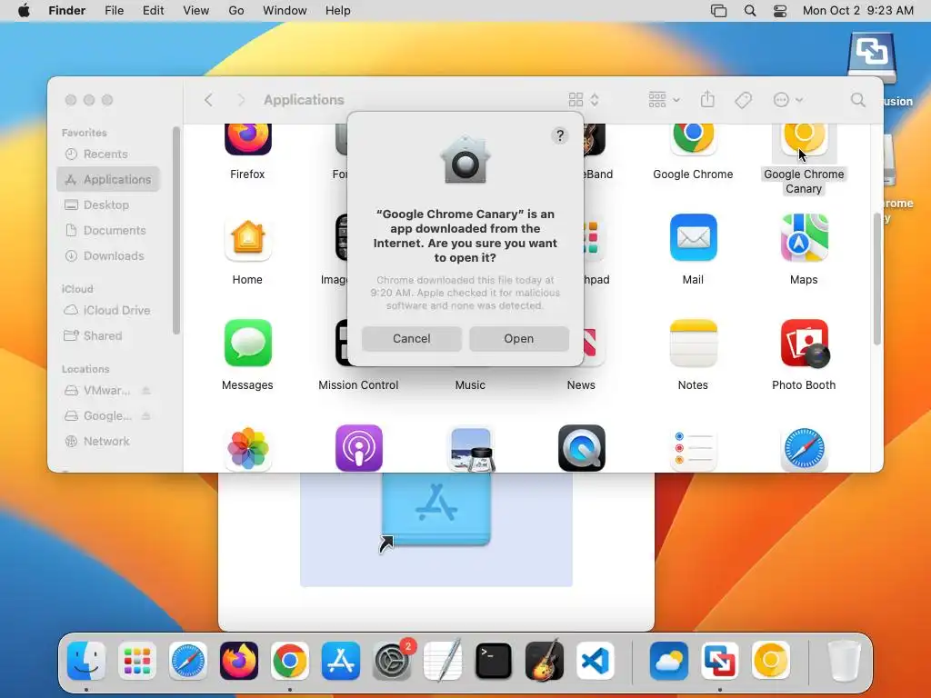
Task: Select the Messages app icon
Action: (247, 343)
